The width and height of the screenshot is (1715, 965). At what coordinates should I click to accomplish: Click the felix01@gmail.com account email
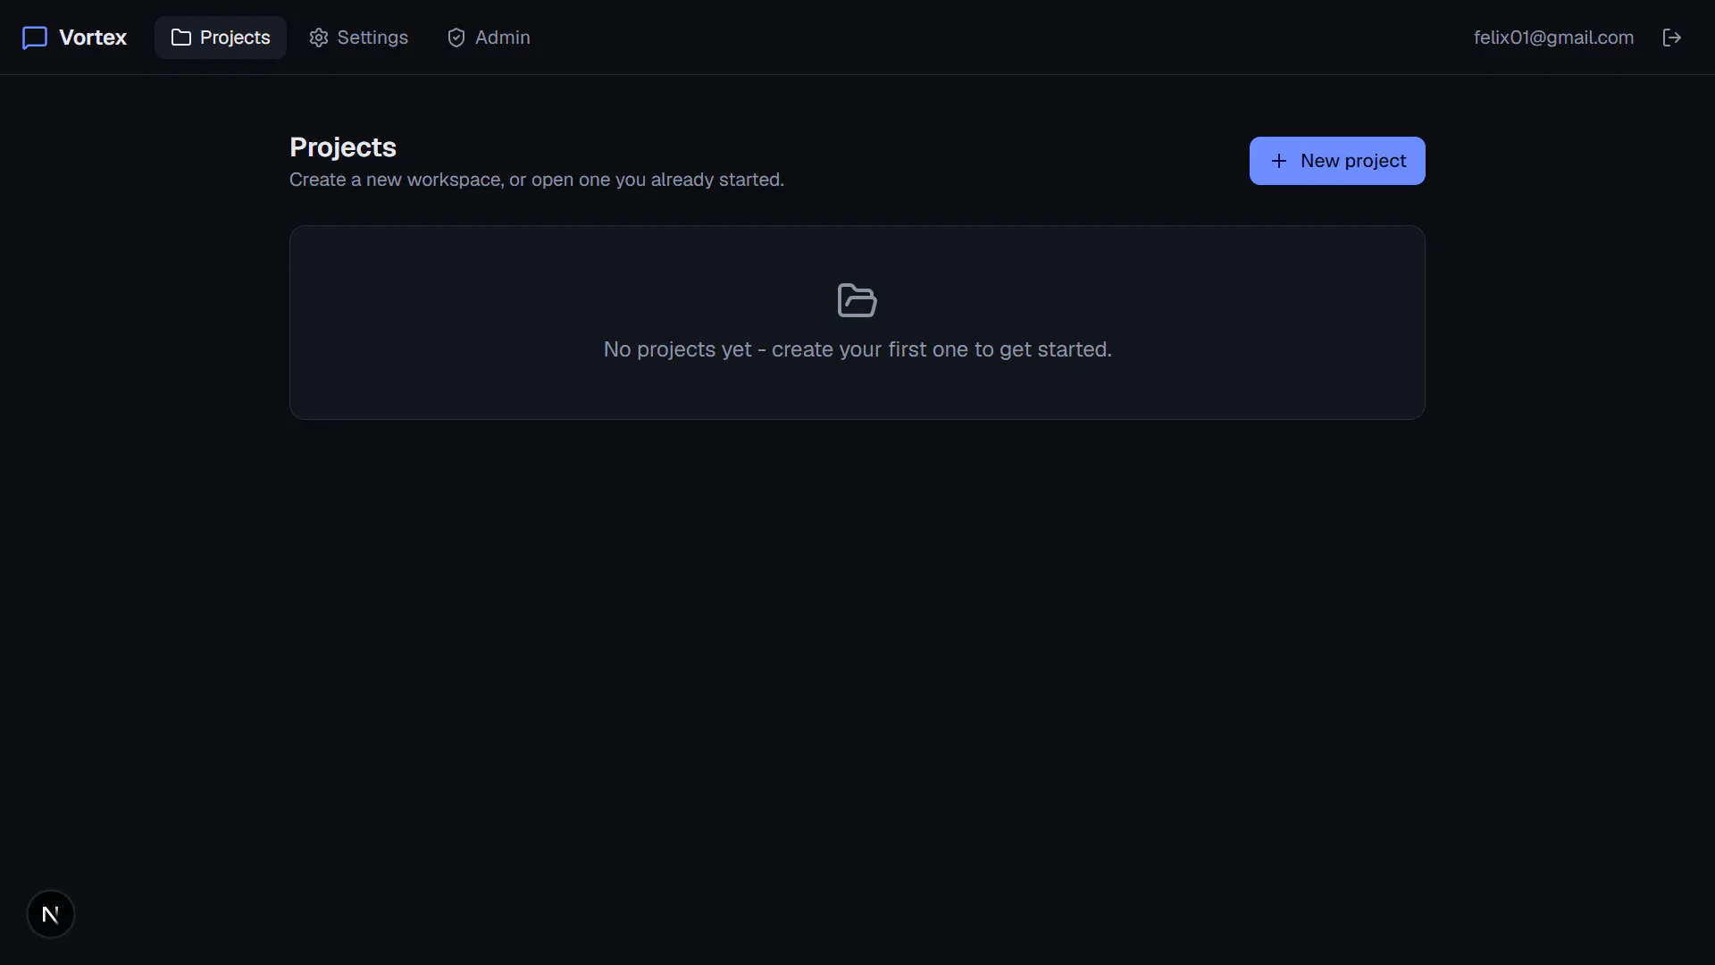(1553, 38)
